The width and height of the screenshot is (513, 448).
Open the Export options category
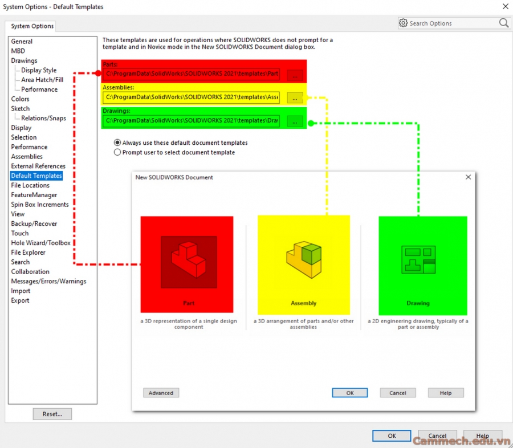pyautogui.click(x=20, y=300)
